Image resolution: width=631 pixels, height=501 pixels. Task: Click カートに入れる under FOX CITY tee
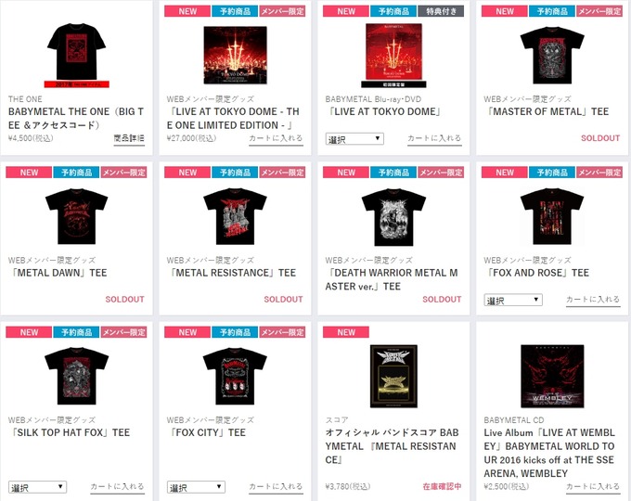click(x=276, y=487)
